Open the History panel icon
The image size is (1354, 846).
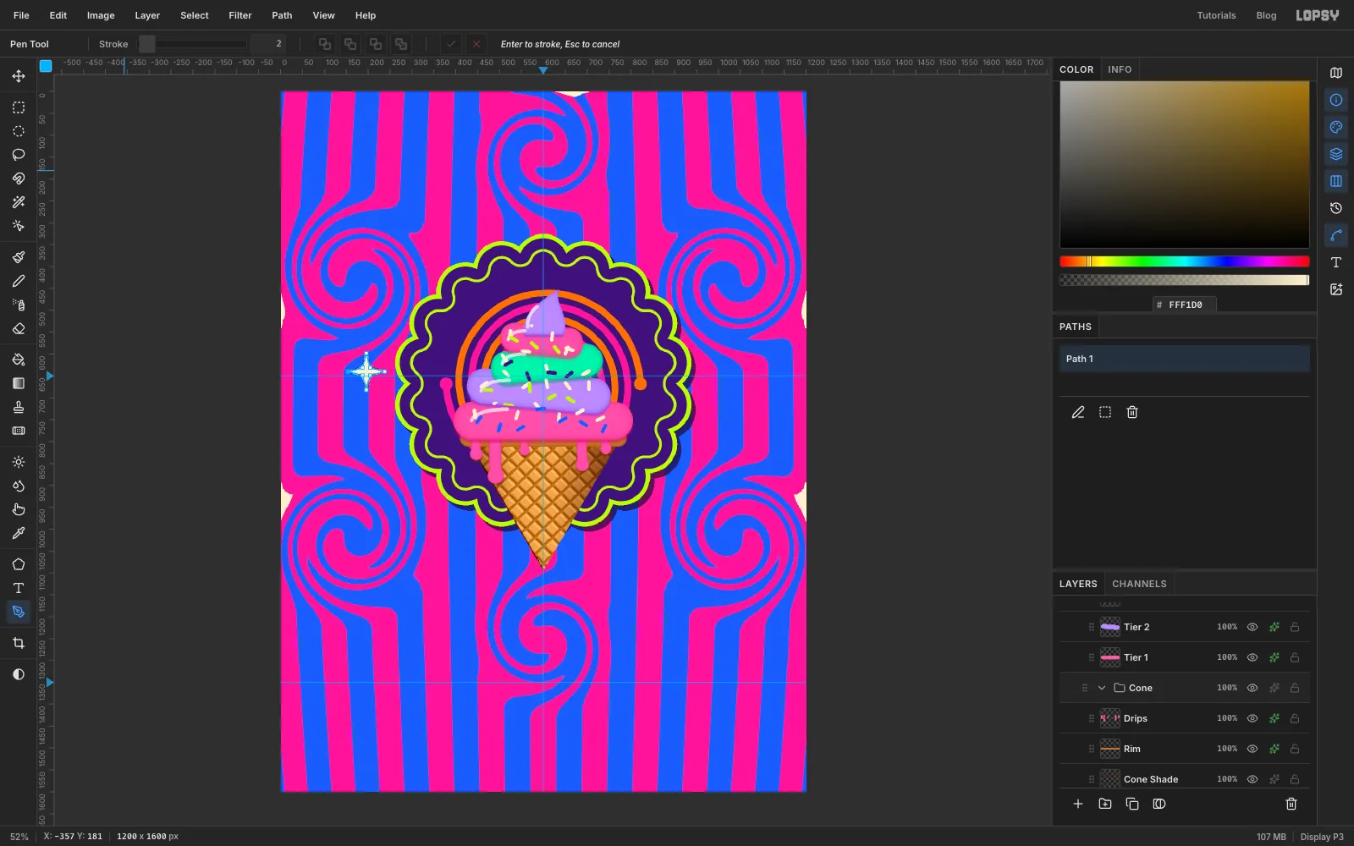(1336, 208)
